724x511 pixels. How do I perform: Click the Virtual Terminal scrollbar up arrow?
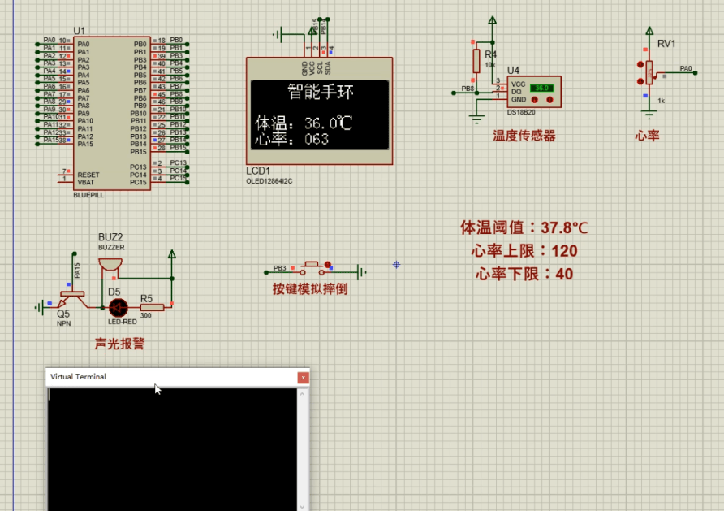point(303,394)
